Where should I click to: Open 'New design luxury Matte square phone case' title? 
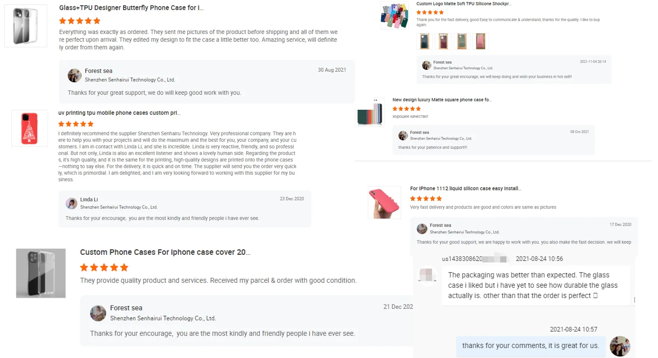click(442, 100)
